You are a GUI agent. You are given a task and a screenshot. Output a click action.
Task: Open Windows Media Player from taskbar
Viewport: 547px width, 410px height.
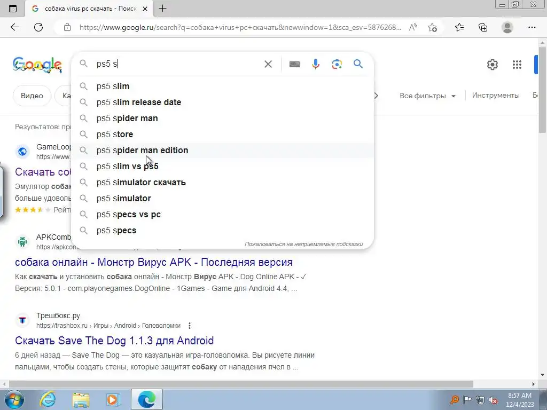(113, 399)
